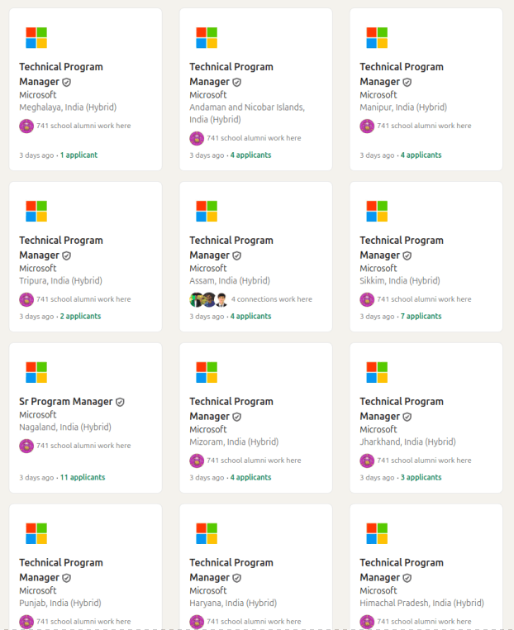Click the school alumni avatar on the Mizoram card
This screenshot has width=514, height=630.
tap(197, 461)
